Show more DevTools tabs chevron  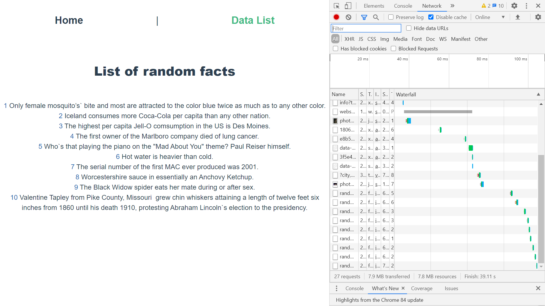pos(452,6)
